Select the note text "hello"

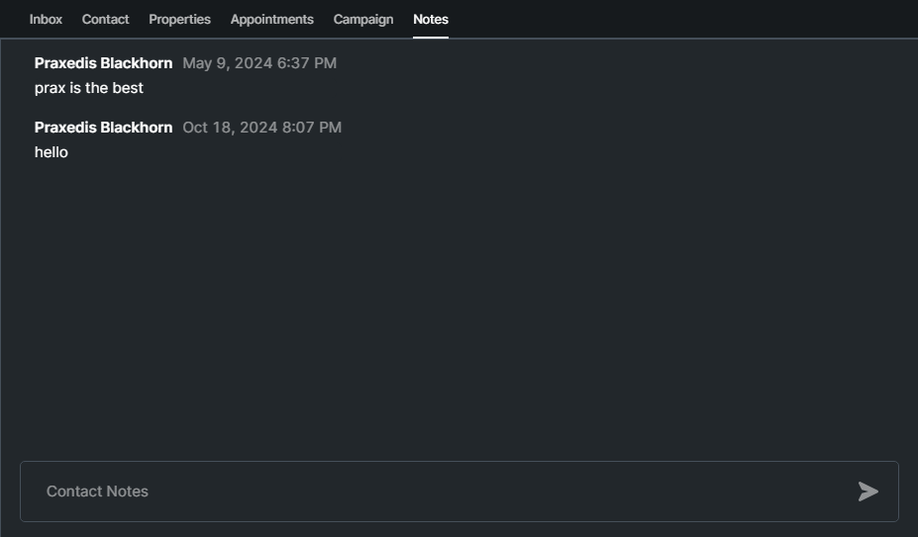pos(51,152)
